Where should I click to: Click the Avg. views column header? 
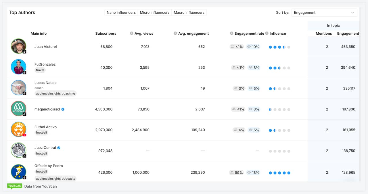pos(144,33)
